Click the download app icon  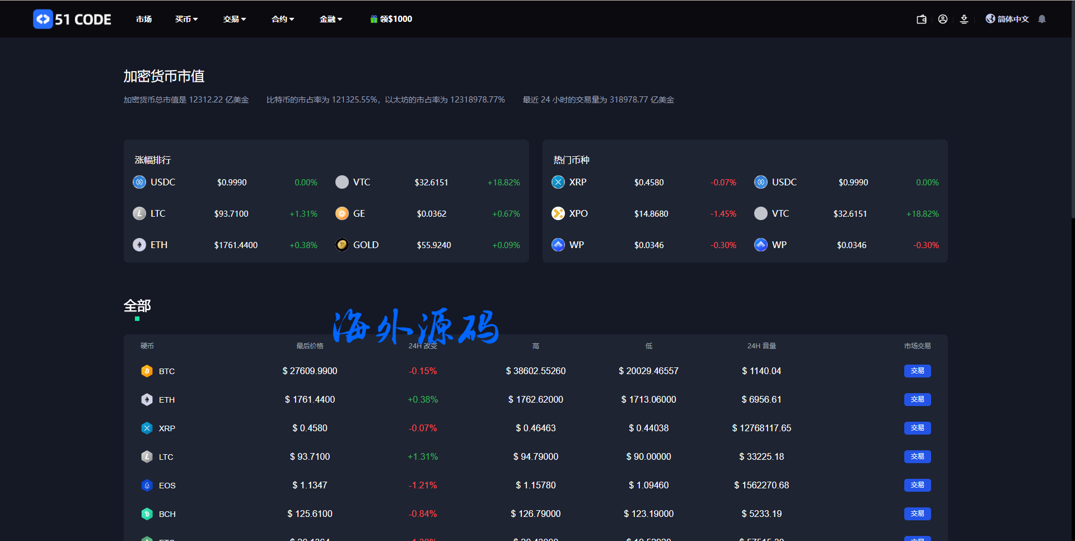[x=964, y=19]
